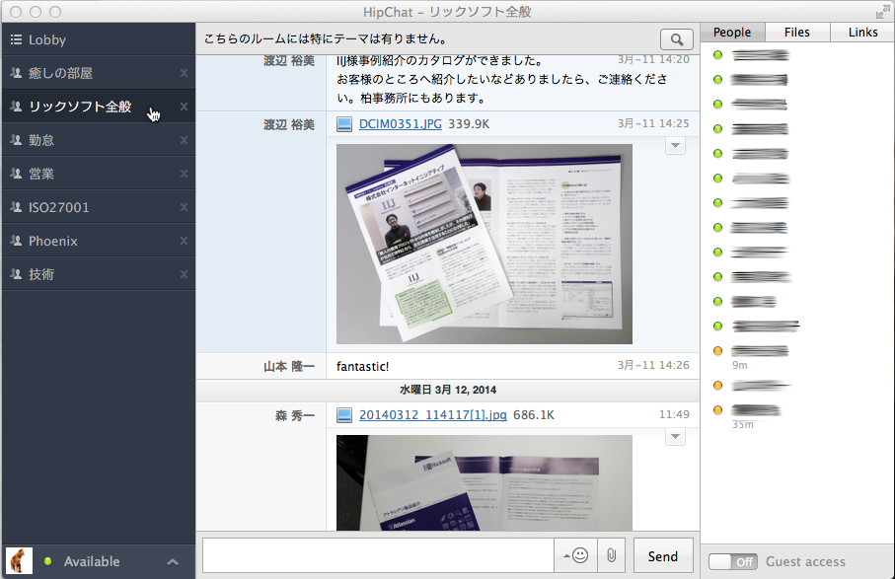Image resolution: width=895 pixels, height=579 pixels.
Task: Switch to the Files tab
Action: coord(797,32)
